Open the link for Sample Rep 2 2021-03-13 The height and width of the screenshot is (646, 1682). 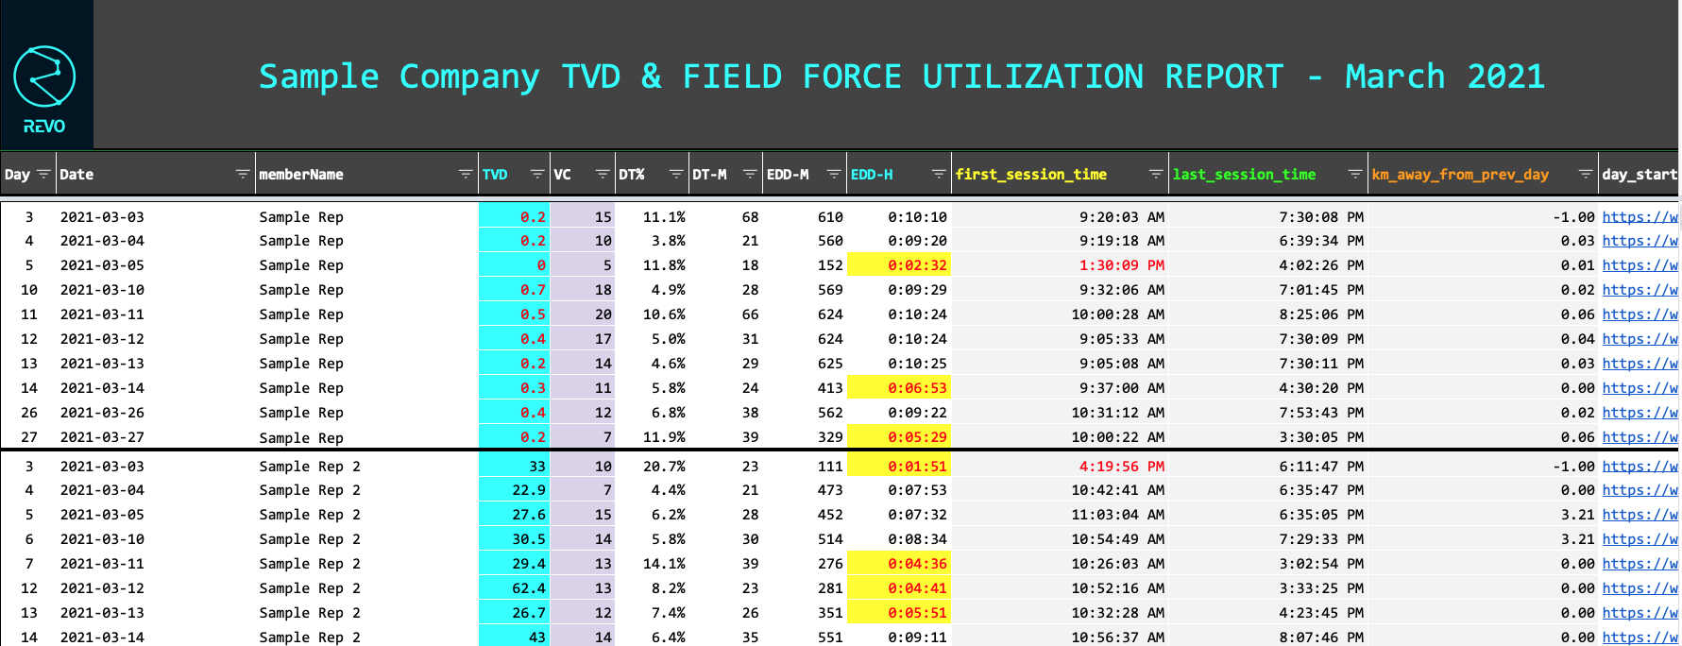pos(1640,613)
